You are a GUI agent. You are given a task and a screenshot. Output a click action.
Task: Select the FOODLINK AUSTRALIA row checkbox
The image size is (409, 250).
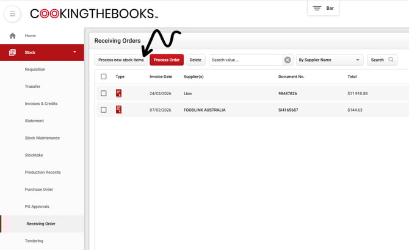click(103, 110)
